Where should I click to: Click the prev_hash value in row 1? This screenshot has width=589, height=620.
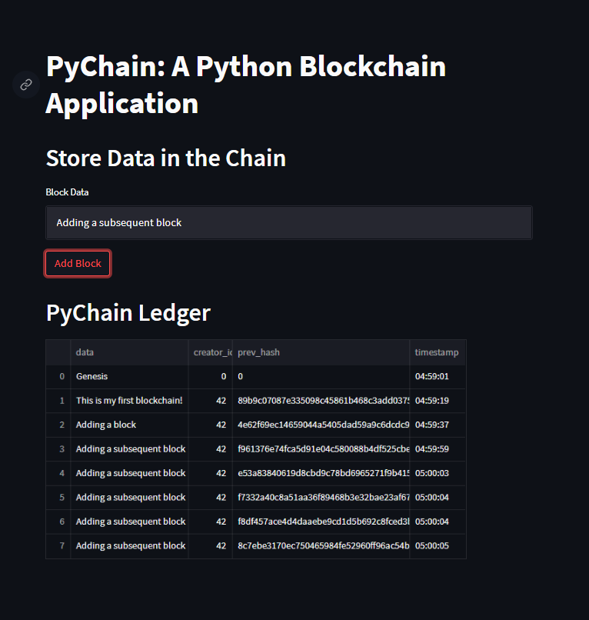pyautogui.click(x=321, y=400)
